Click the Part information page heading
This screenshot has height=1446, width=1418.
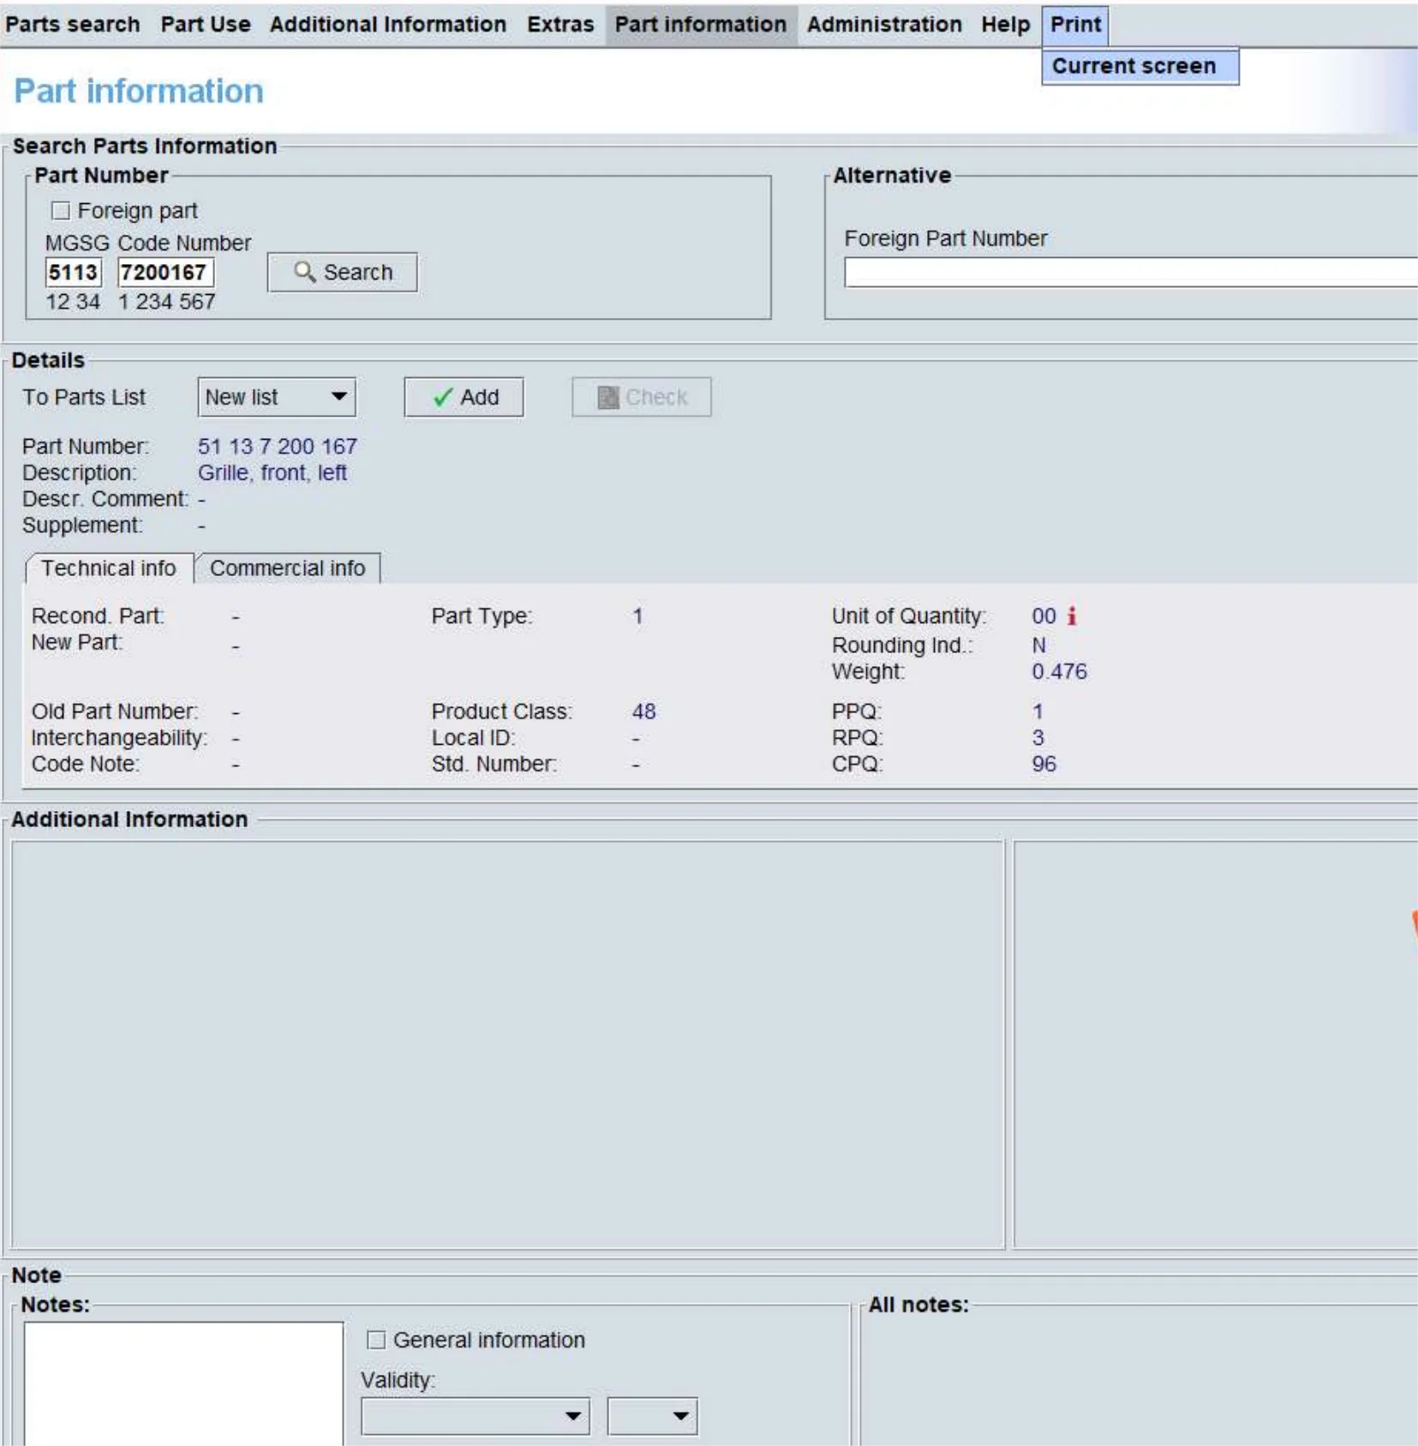(139, 91)
